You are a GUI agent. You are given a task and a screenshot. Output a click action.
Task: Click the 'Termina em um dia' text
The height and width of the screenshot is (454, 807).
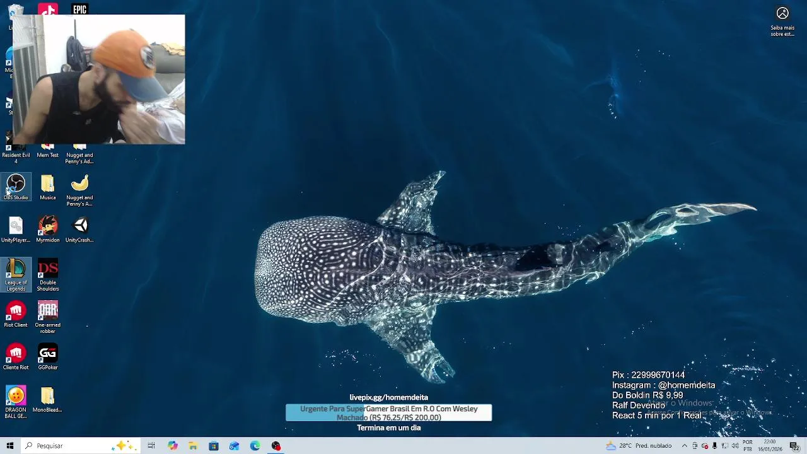388,428
